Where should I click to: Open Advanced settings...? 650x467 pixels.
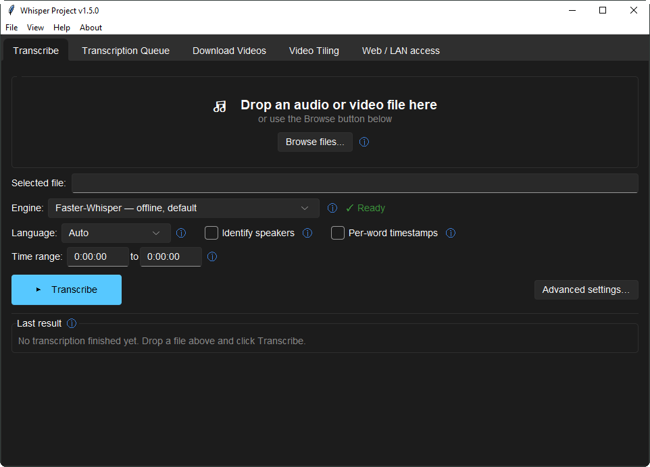pos(586,290)
